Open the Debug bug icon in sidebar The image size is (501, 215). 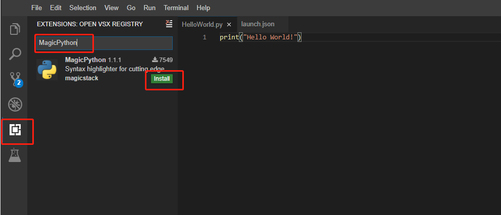click(x=15, y=104)
